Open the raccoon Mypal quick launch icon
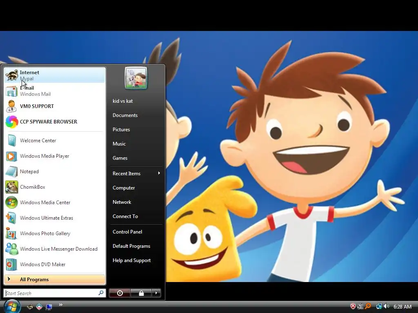418x313 pixels. point(30,307)
